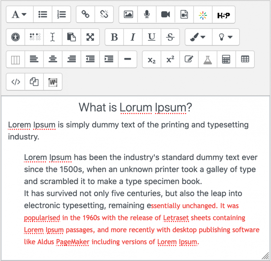The image size is (271, 261).
Task: Insert a link
Action: click(x=85, y=14)
